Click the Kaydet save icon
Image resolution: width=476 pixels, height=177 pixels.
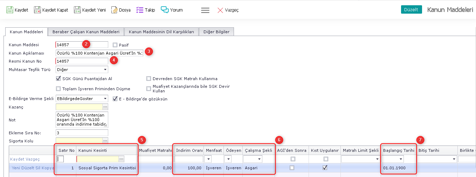click(10, 10)
